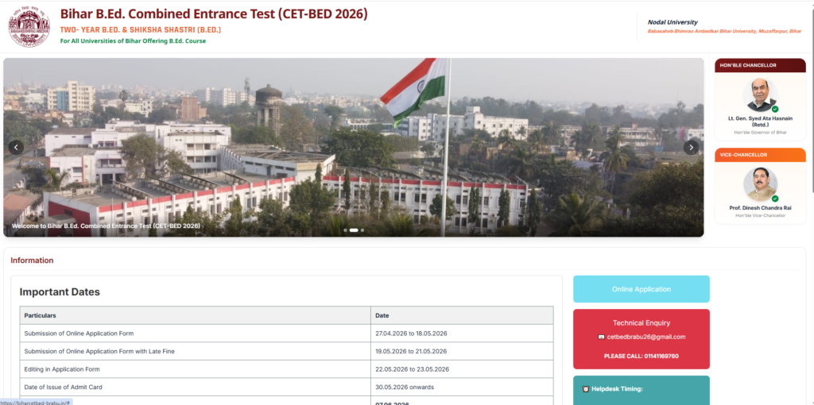Click the Technical Enquiry heading

(x=642, y=322)
